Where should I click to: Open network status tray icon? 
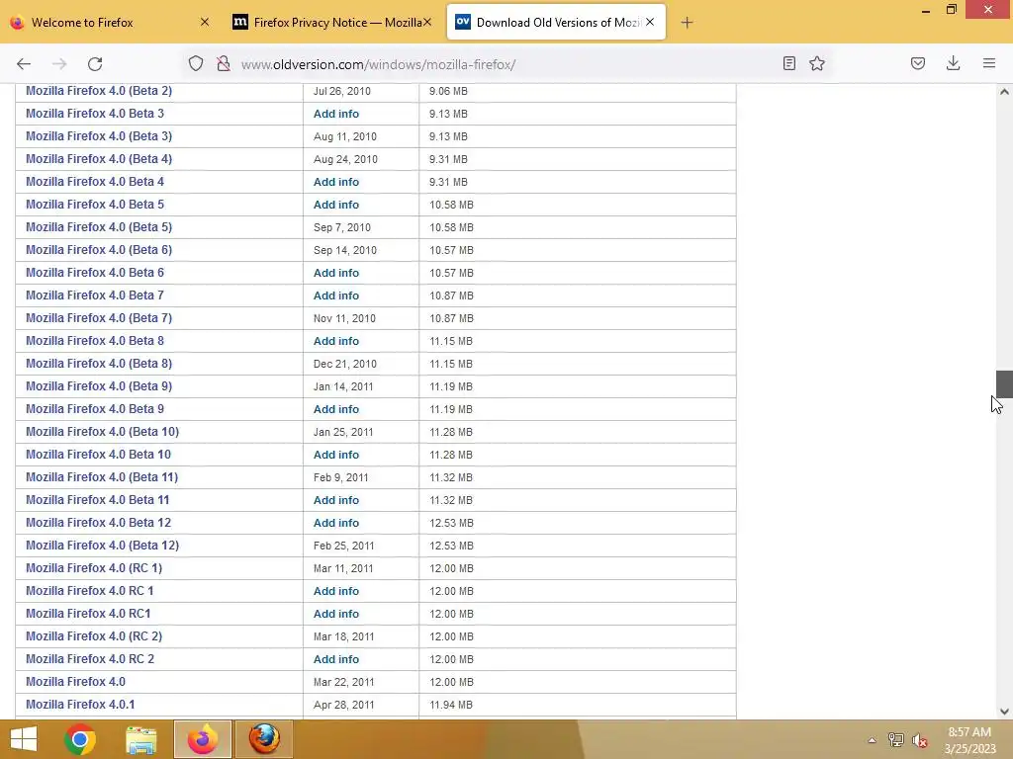(895, 740)
